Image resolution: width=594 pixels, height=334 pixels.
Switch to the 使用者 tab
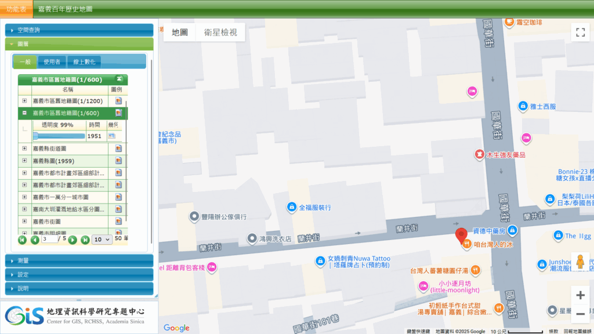pyautogui.click(x=52, y=61)
